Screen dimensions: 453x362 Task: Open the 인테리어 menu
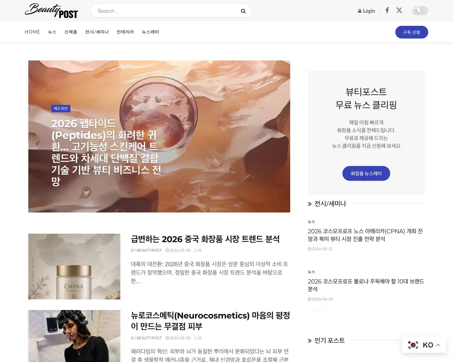[x=125, y=32]
